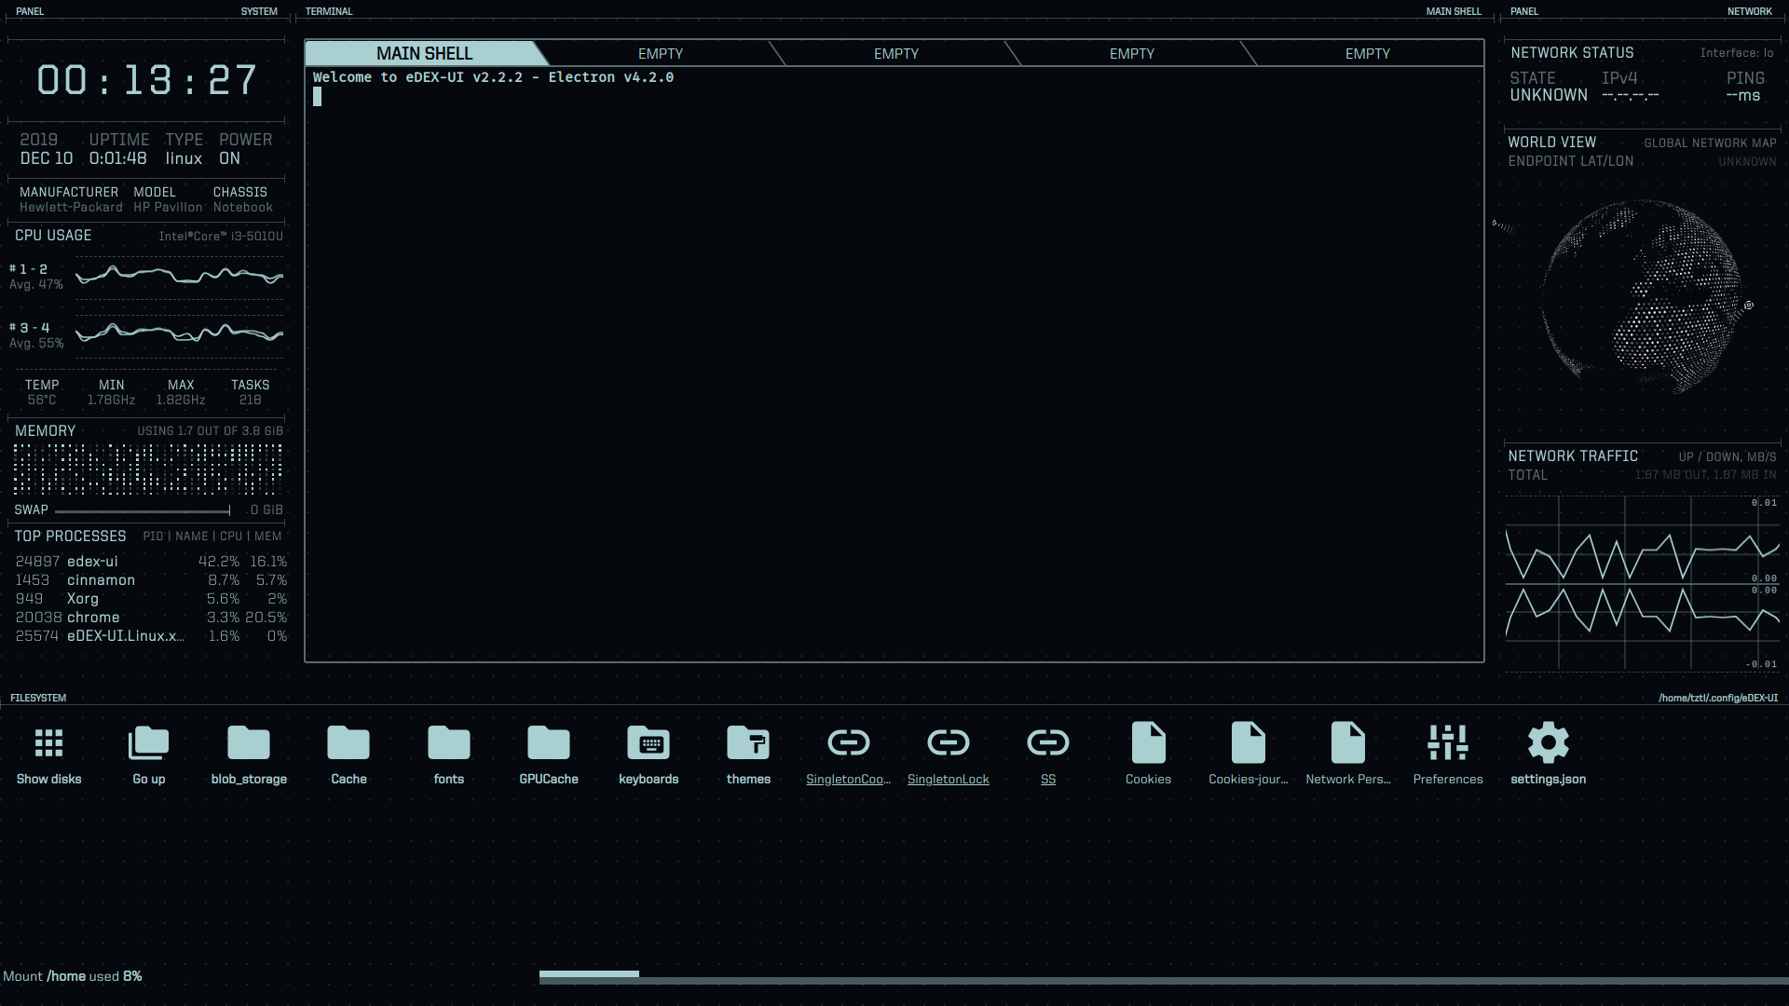Click the /home disk usage bar
Screen dimensions: 1789x1006
click(x=1164, y=976)
